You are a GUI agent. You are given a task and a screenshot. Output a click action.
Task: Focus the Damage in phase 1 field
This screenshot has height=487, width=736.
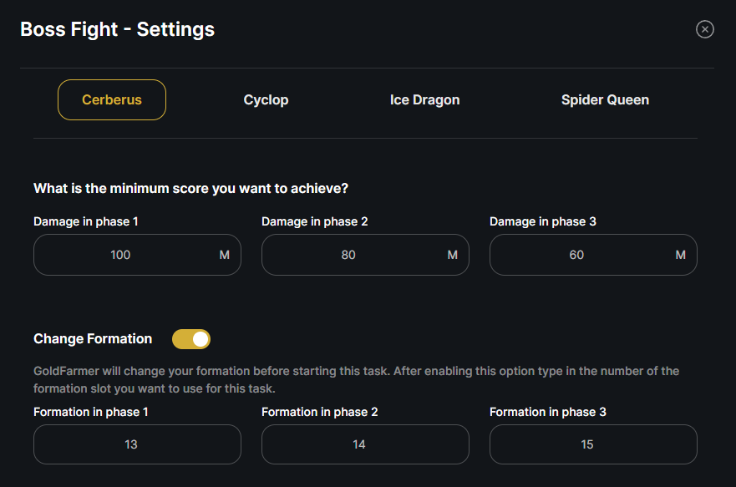(x=137, y=255)
